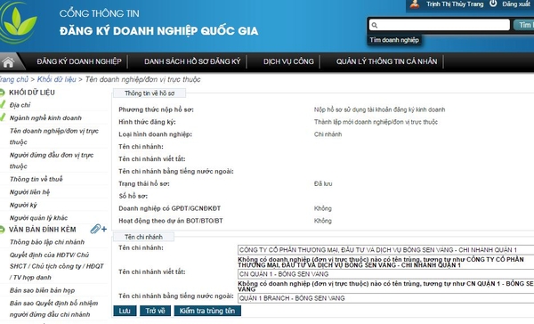Image resolution: width=534 pixels, height=324 pixels.
Task: Open the DANH SÁCH HỒ SƠ ĐĂNG KÝ menu
Action: click(x=192, y=61)
